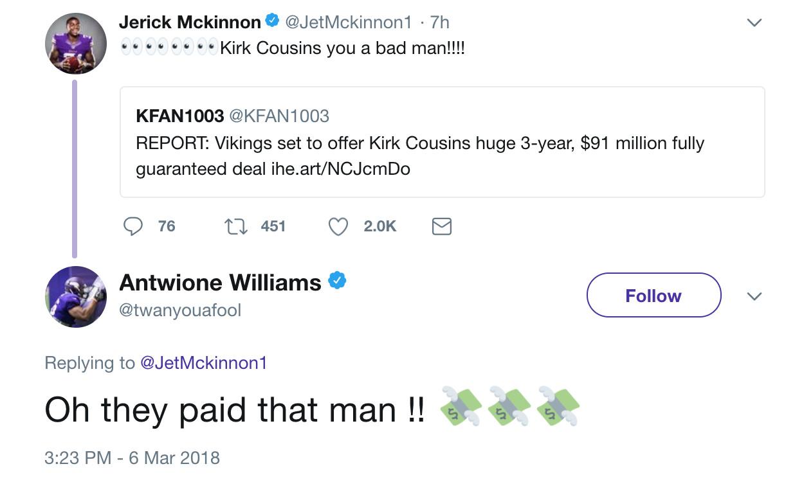Click the @JetMckinnon1 handle in tweet header
Image resolution: width=804 pixels, height=482 pixels.
pyautogui.click(x=347, y=22)
